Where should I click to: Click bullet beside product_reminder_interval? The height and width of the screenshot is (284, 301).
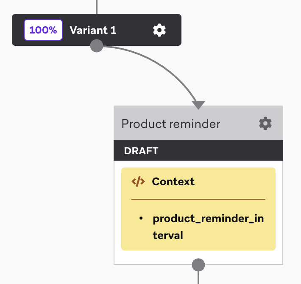coord(141,218)
